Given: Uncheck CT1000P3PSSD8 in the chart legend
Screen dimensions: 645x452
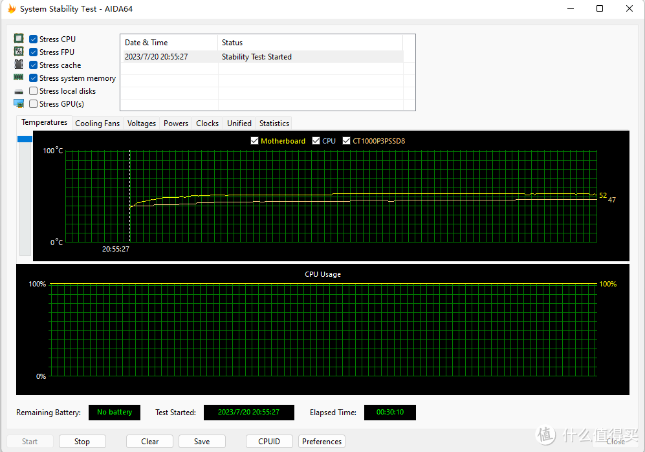Looking at the screenshot, I should coord(346,140).
